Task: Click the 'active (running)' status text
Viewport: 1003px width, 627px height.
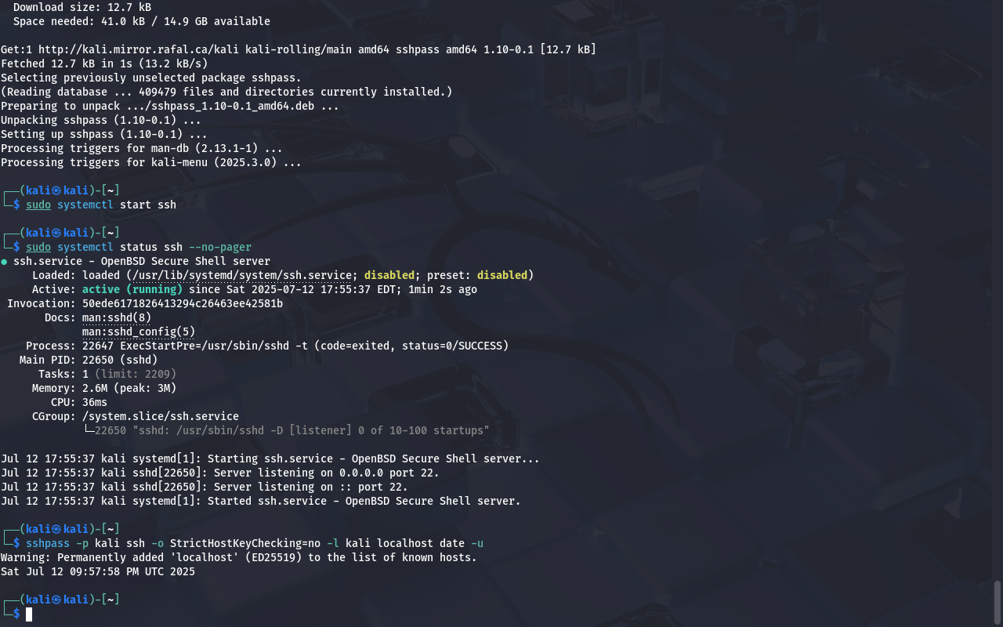Action: click(132, 289)
